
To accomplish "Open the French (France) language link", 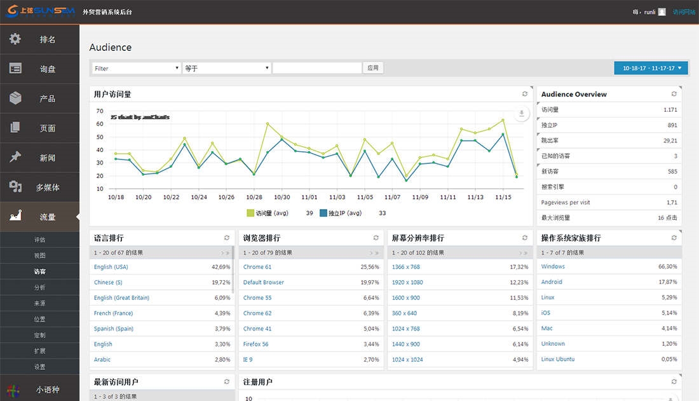I will pyautogui.click(x=113, y=313).
